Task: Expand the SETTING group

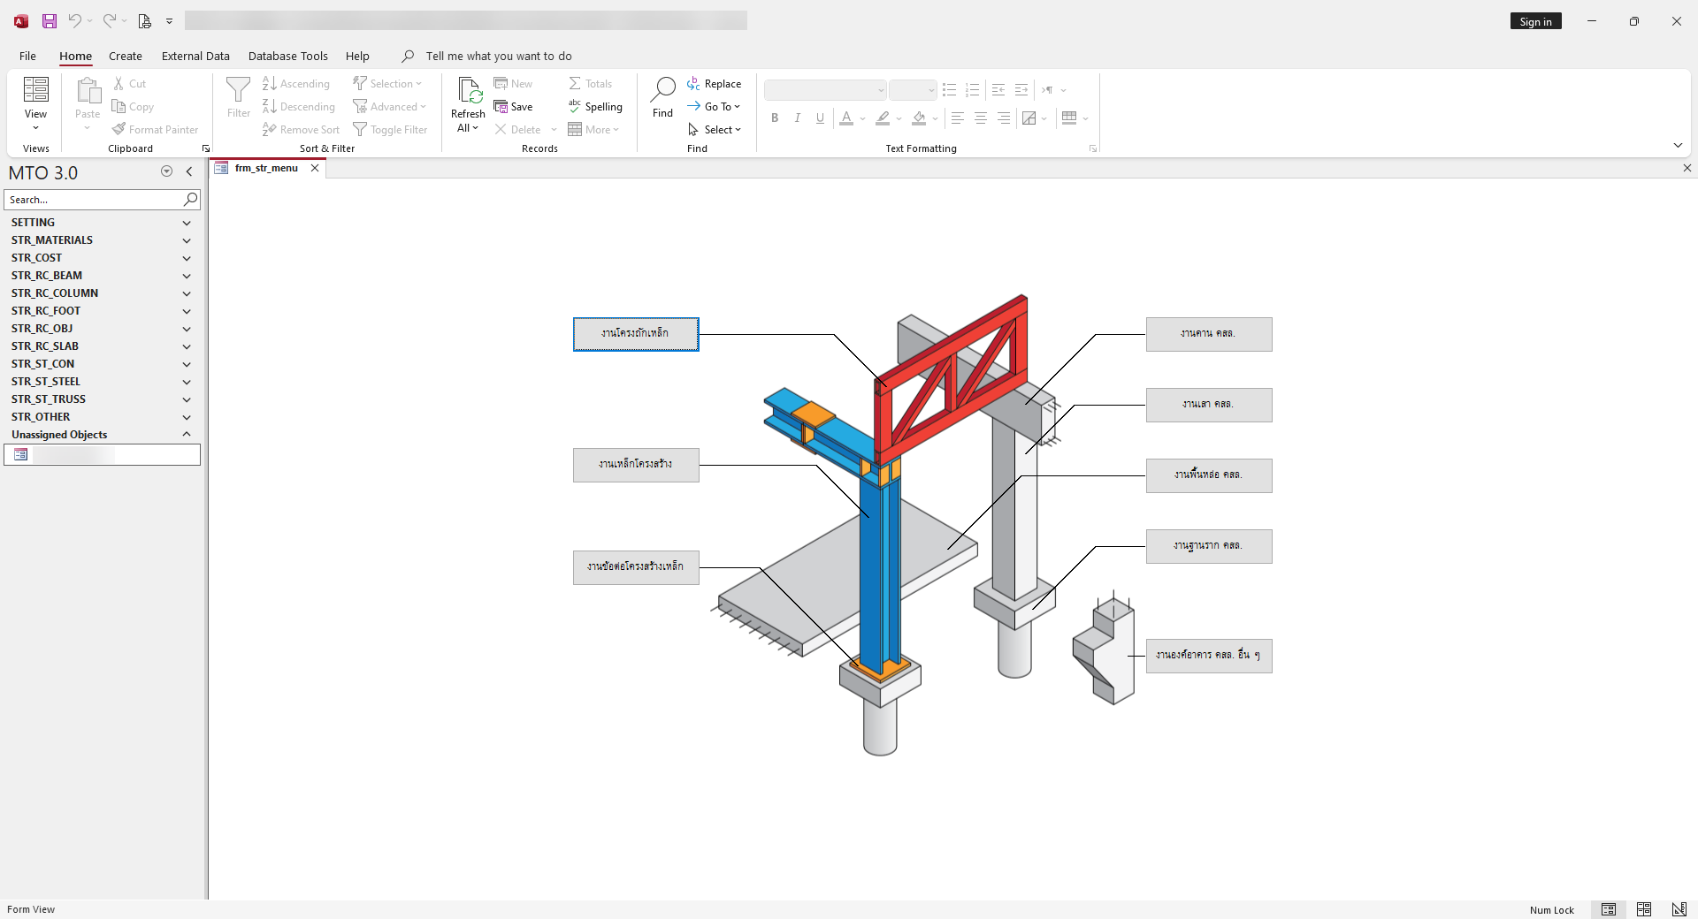Action: [x=187, y=223]
